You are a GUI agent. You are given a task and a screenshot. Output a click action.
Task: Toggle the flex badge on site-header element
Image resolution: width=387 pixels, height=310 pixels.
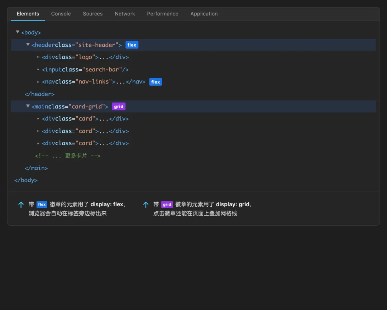[132, 45]
